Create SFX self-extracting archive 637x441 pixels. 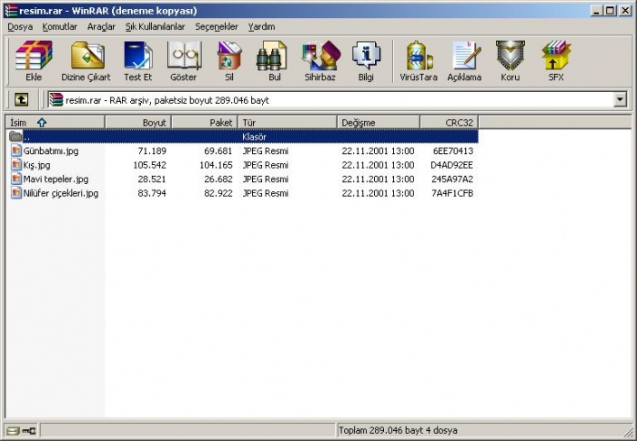[x=555, y=61]
